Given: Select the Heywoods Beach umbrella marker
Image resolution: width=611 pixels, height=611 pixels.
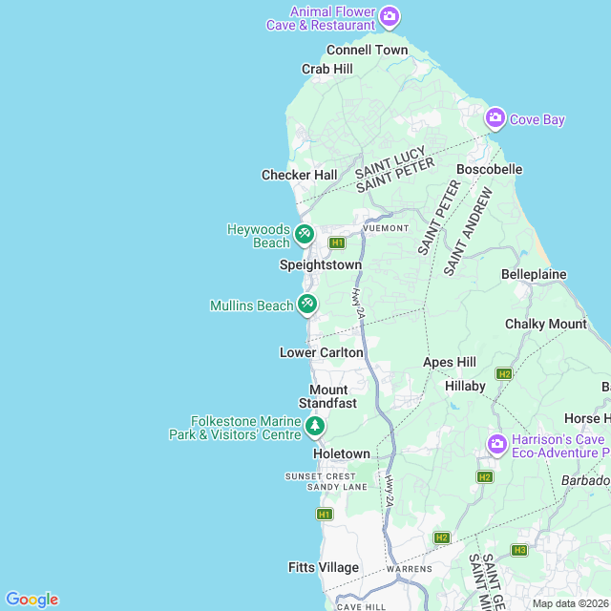Looking at the screenshot, I should coord(305,235).
